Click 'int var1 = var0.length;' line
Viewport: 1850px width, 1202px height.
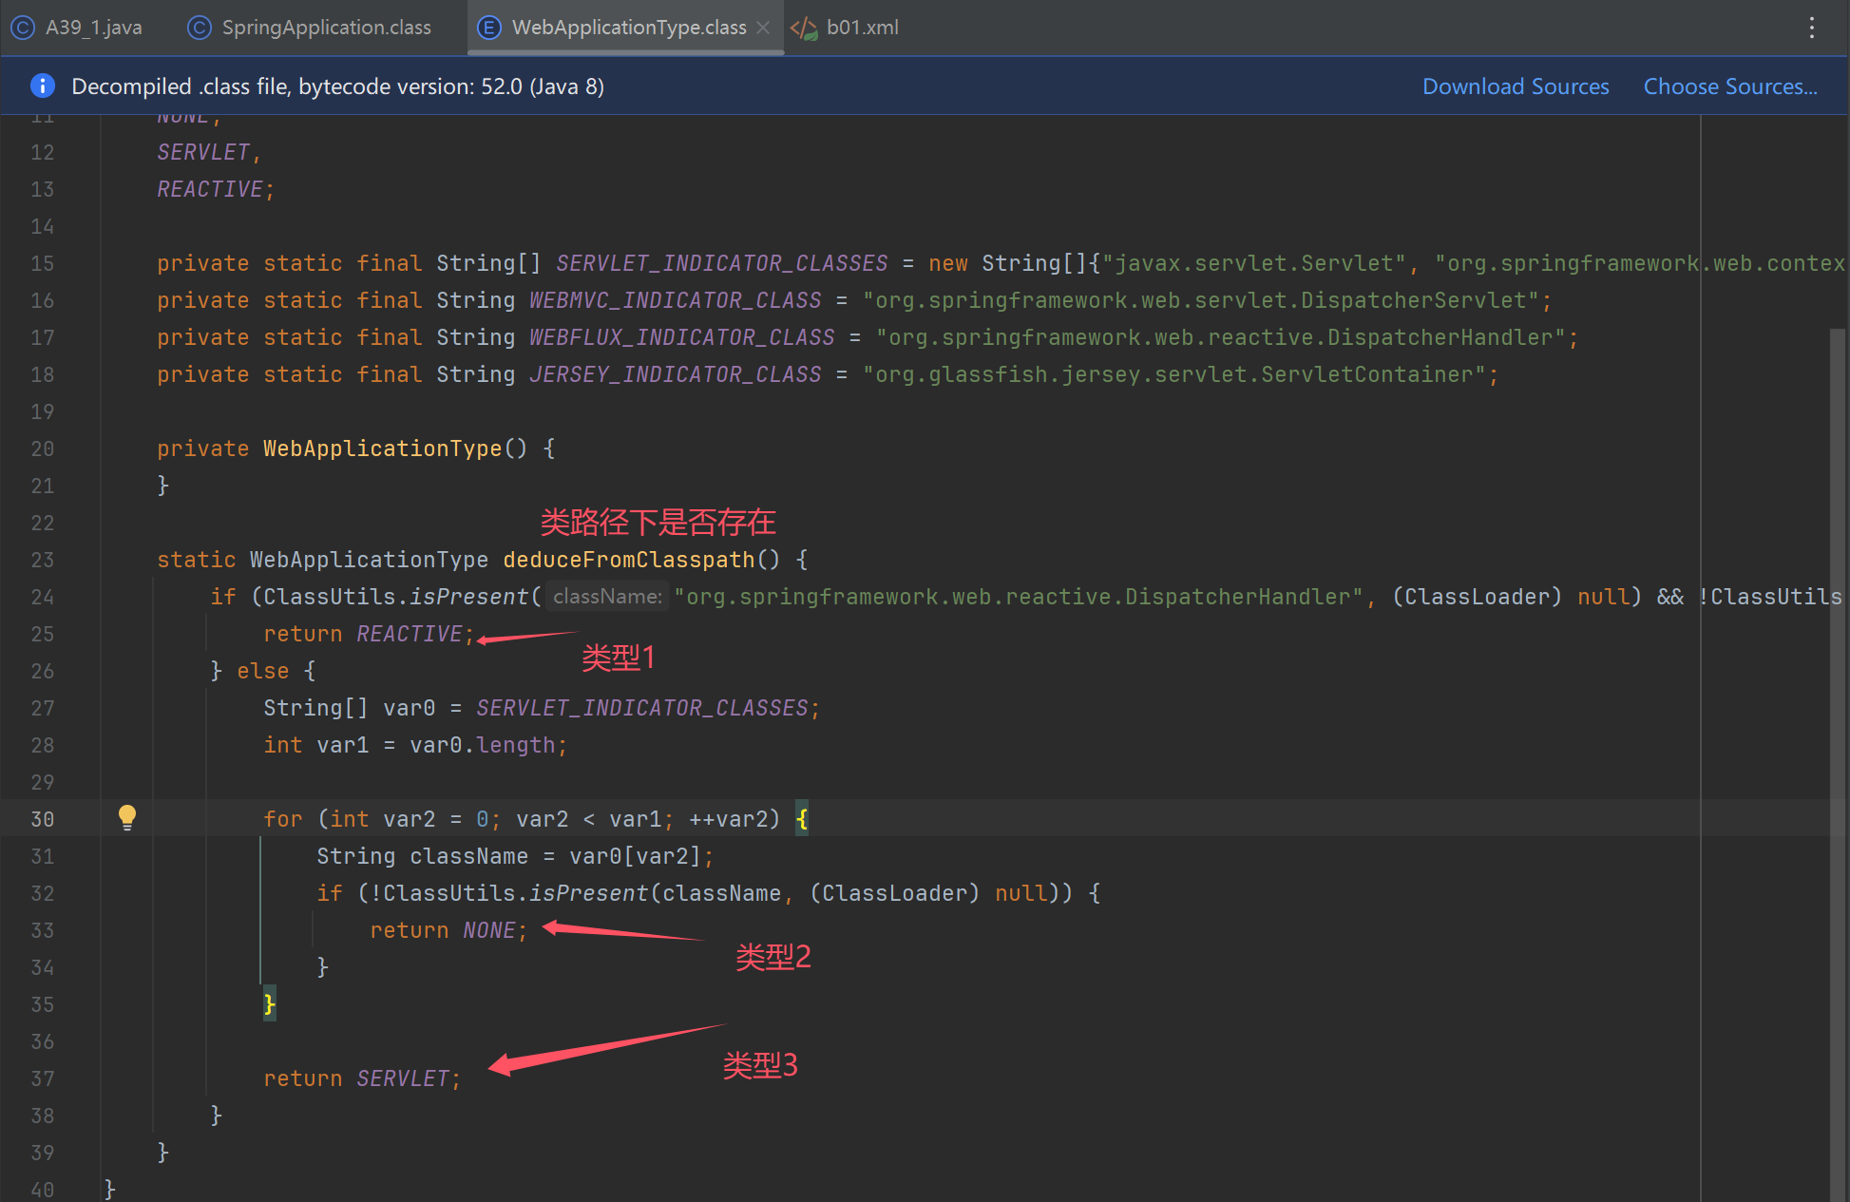415,745
